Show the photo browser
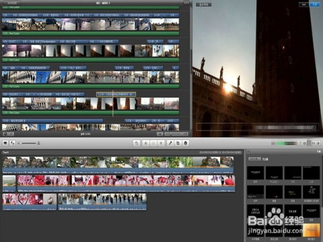Screen dimensions: 323x242 click(305, 143)
